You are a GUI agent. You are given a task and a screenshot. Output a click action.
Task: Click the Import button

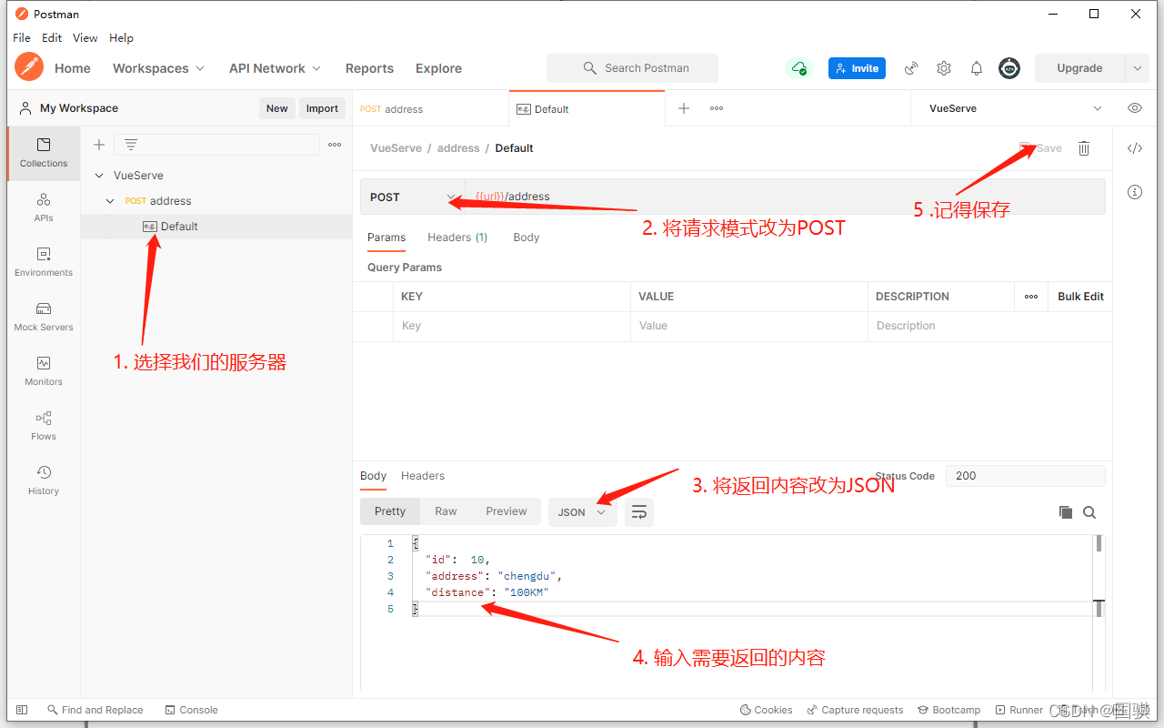pyautogui.click(x=322, y=108)
